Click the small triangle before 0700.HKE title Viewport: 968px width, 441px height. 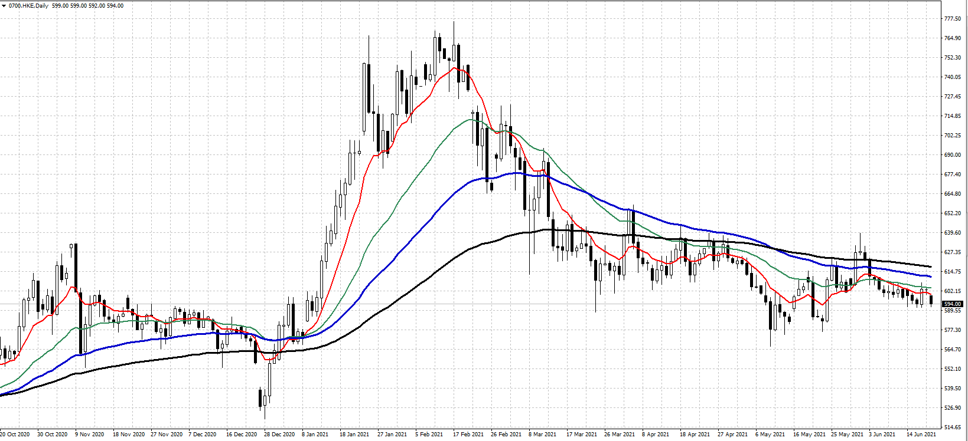(4, 6)
